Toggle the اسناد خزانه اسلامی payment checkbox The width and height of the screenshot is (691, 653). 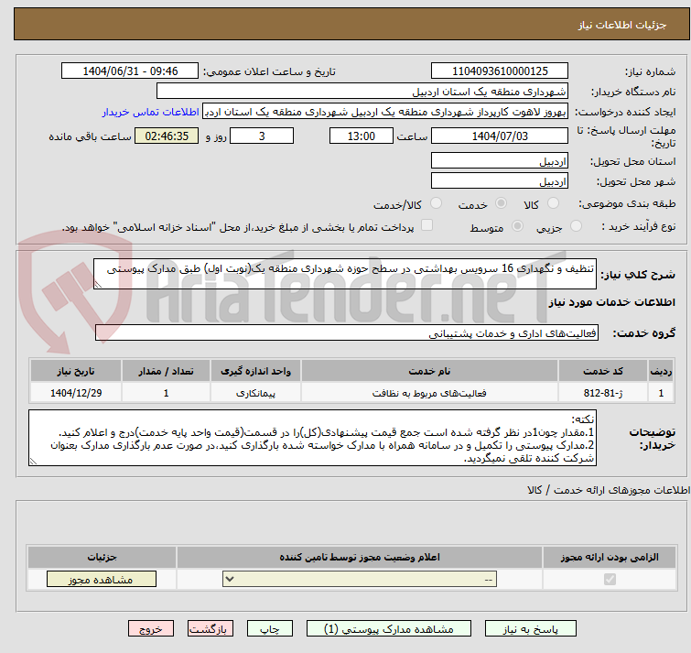(x=426, y=225)
